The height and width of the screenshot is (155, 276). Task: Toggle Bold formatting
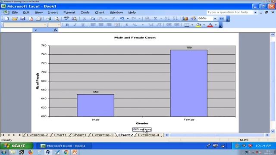(x=67, y=25)
